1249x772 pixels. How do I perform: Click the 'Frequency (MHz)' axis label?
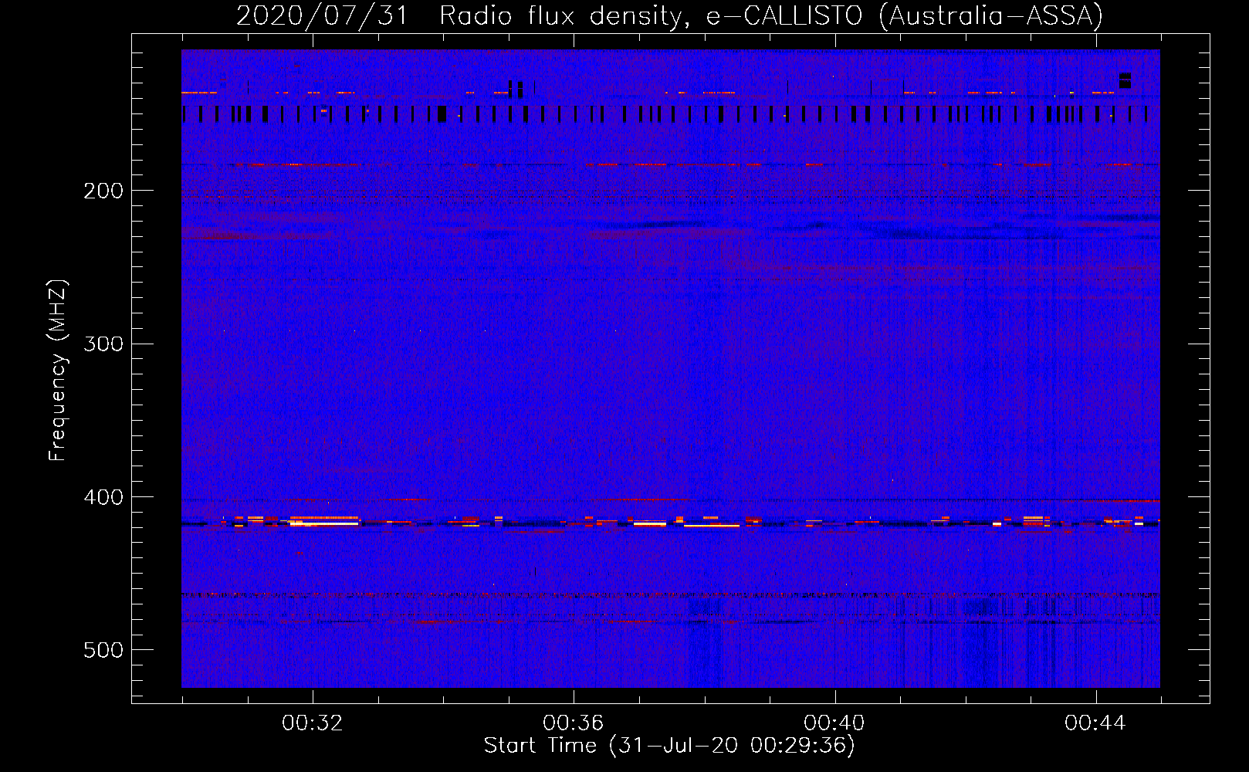tap(58, 371)
